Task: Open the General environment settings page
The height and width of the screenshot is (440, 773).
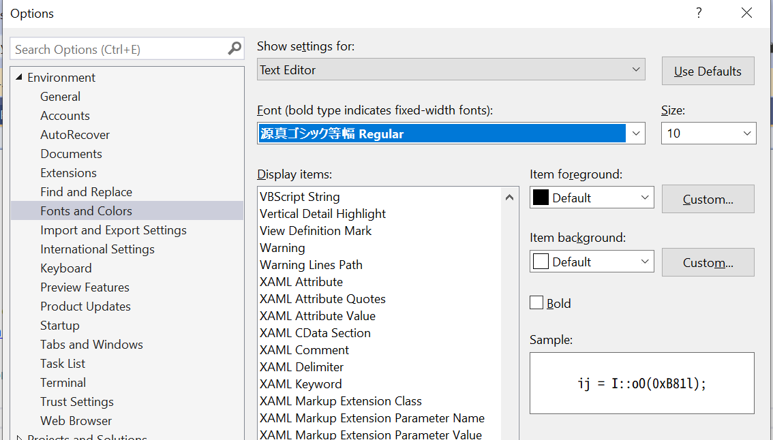Action: [60, 97]
